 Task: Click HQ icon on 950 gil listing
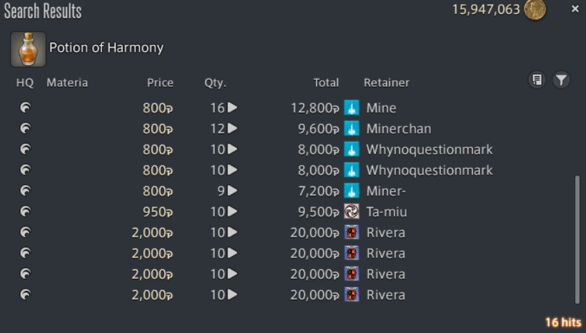[x=26, y=211]
